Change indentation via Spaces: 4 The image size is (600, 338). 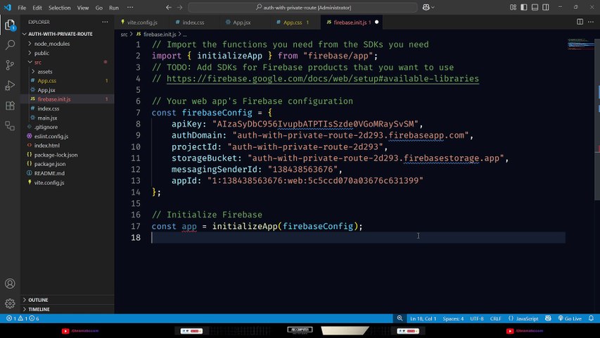[x=453, y=318]
